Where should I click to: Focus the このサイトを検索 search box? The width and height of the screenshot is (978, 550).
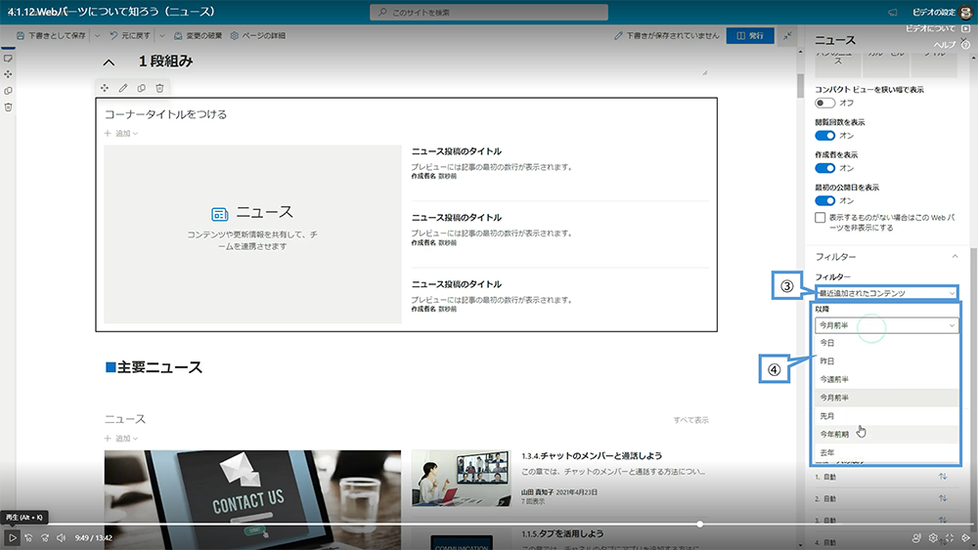[x=489, y=13]
